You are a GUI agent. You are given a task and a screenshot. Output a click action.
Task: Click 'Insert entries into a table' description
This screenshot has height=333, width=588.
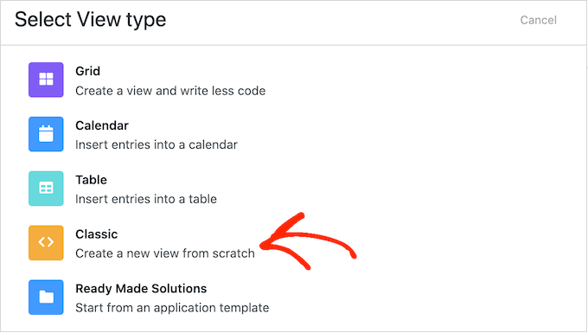[146, 199]
